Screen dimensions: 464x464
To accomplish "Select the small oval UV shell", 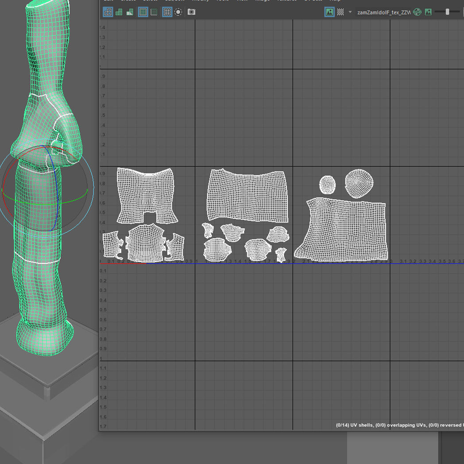I will click(327, 185).
